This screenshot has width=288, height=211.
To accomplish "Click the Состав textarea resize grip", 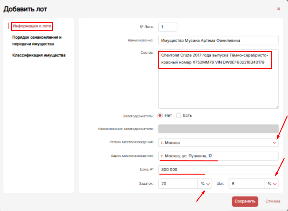I will pyautogui.click(x=277, y=107).
